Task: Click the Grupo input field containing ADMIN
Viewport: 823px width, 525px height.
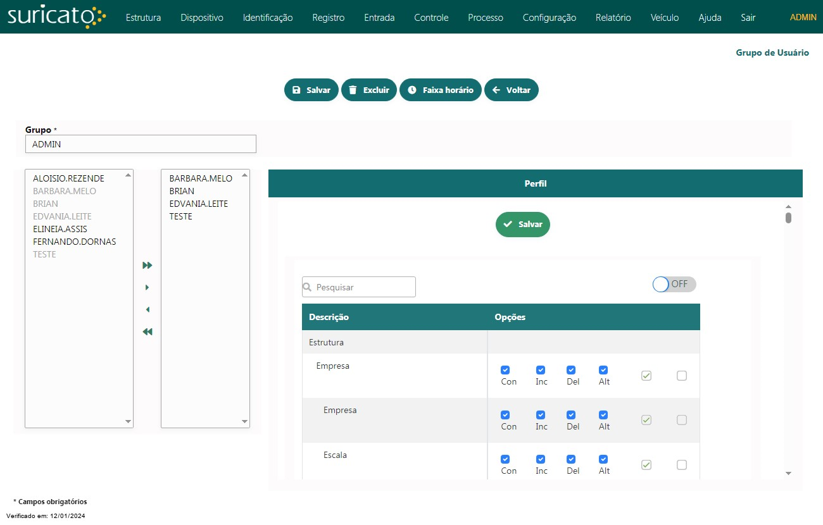Action: pos(141,144)
